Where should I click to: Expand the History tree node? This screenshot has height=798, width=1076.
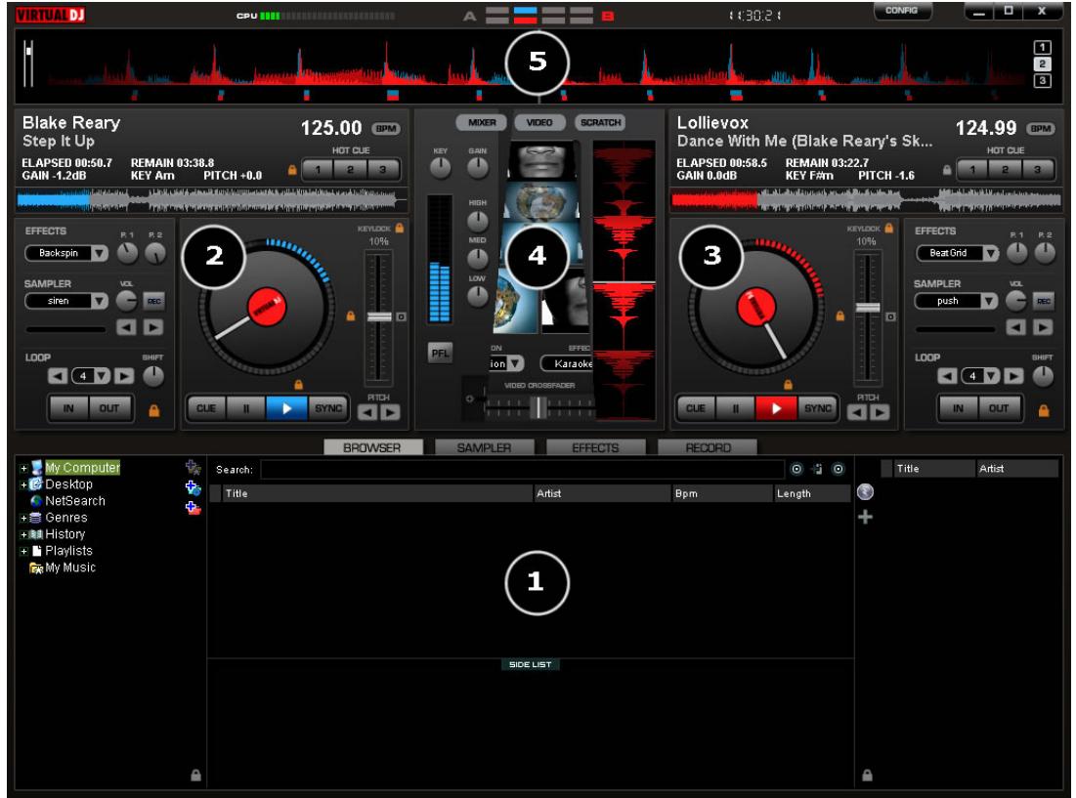23,534
